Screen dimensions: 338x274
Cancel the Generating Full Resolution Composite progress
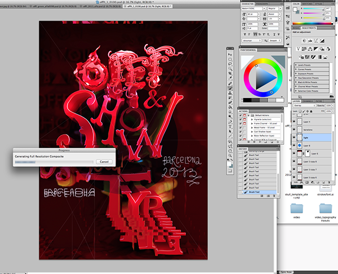[x=104, y=162]
